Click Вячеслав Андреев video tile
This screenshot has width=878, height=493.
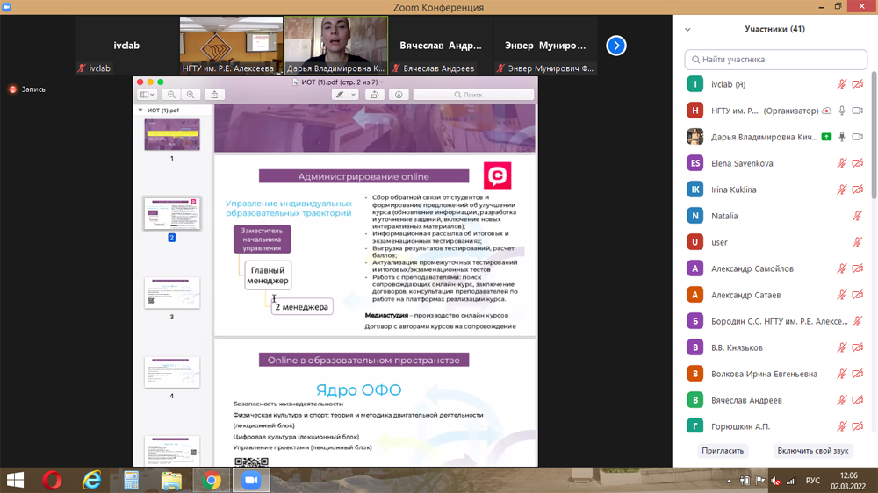441,46
